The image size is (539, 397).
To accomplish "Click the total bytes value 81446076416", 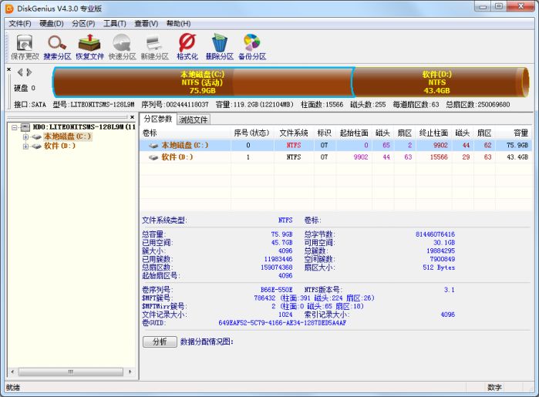I will [x=435, y=234].
